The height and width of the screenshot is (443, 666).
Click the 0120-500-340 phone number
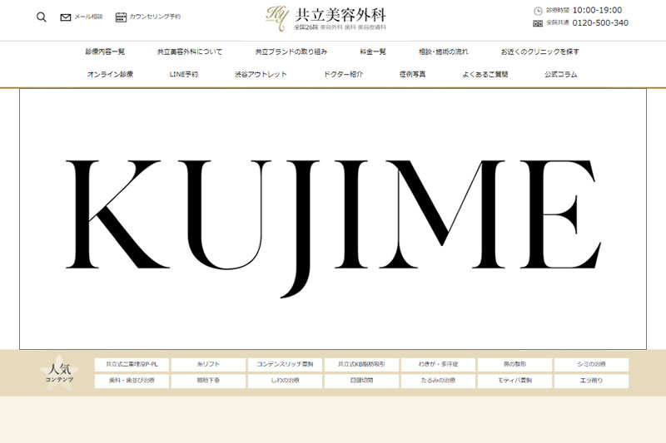600,23
